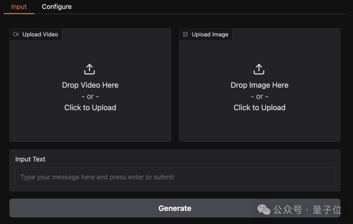Click the upload arrow icon in the image dropzone
353x224 pixels.
coord(259,69)
